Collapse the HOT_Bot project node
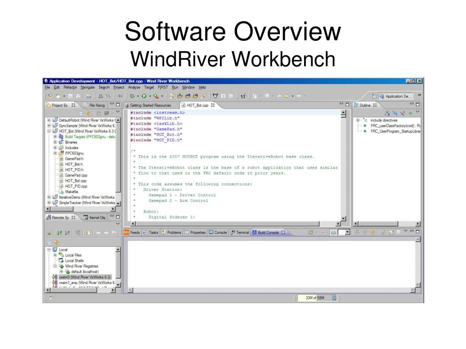Viewport: 466px width, 349px height. (49, 131)
